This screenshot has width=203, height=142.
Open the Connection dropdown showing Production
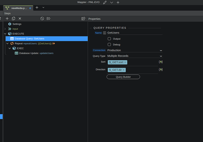click(x=135, y=50)
